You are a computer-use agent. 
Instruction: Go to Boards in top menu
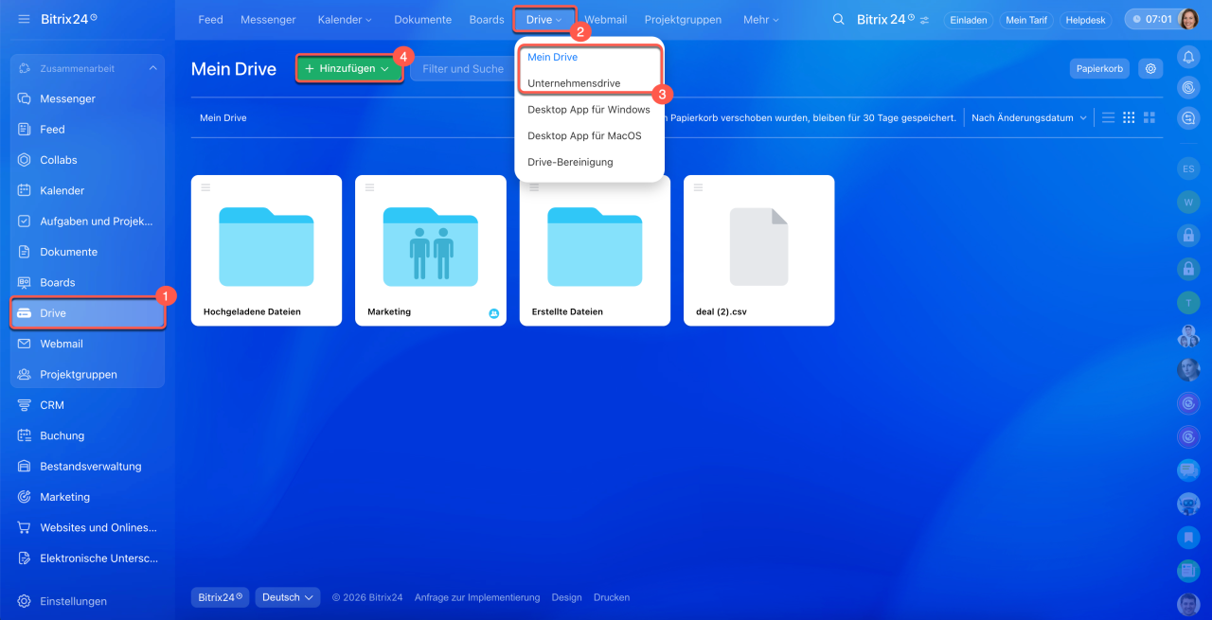(487, 19)
